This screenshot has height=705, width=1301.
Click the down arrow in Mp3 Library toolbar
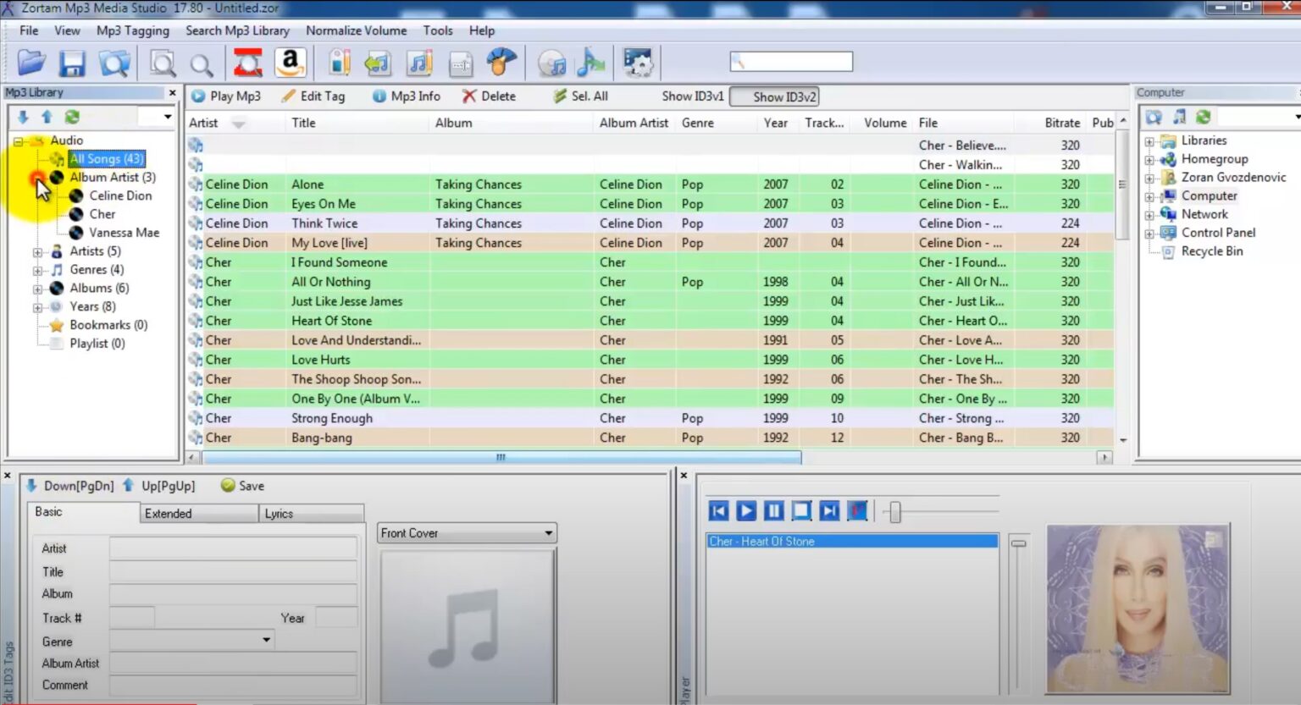(23, 117)
